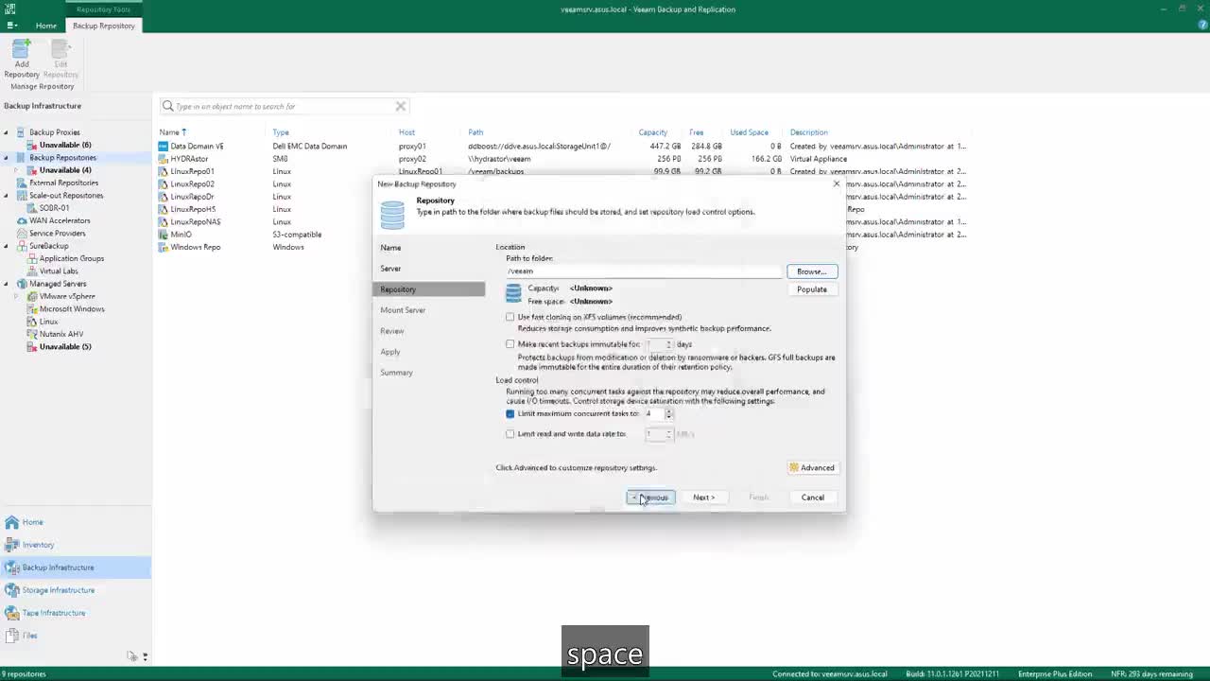Click the Path to folder input field
The height and width of the screenshot is (681, 1210).
[x=643, y=271]
